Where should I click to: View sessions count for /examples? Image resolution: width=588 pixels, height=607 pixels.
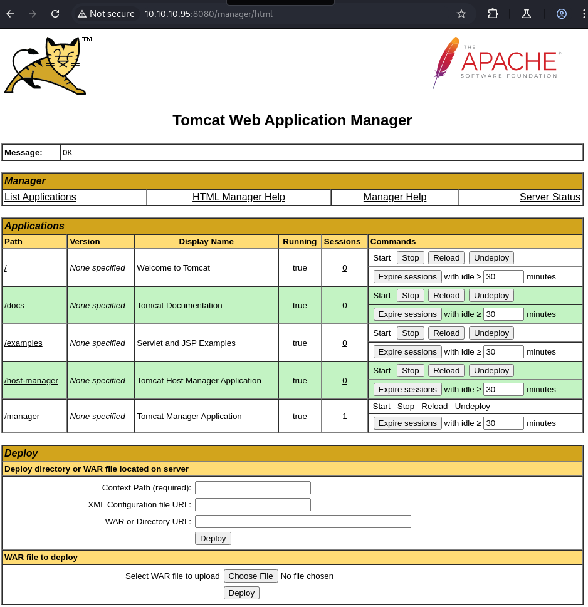pyautogui.click(x=345, y=343)
